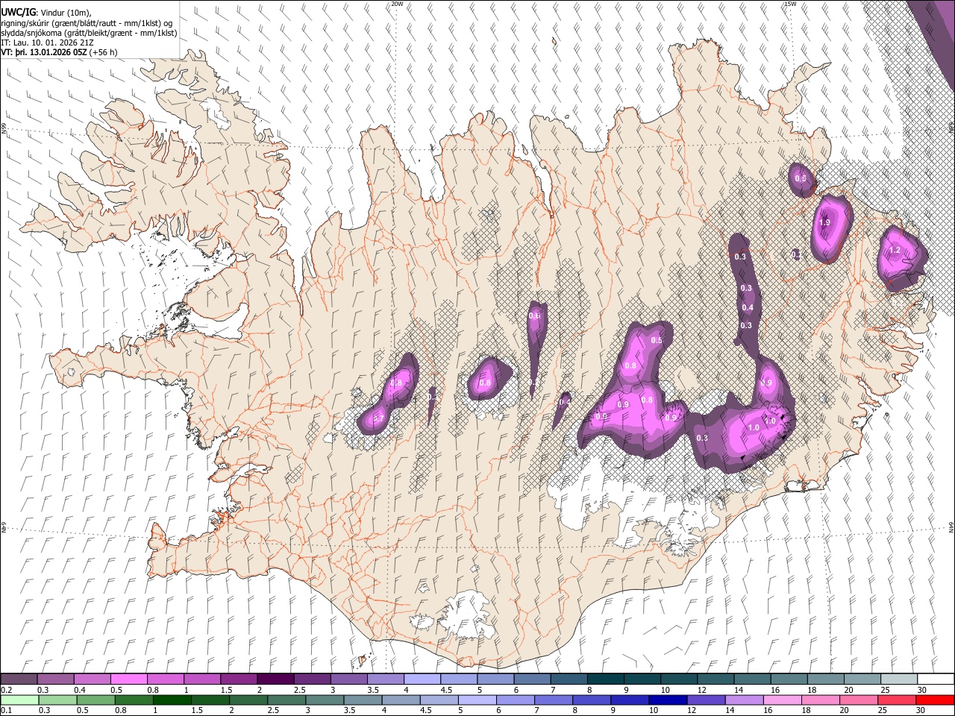Viewport: 955px width, 716px height.
Task: Select the lower scale blue swatch labeled 7
Action: click(552, 700)
